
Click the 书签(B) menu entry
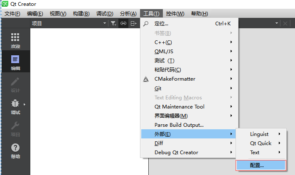pos(189,33)
